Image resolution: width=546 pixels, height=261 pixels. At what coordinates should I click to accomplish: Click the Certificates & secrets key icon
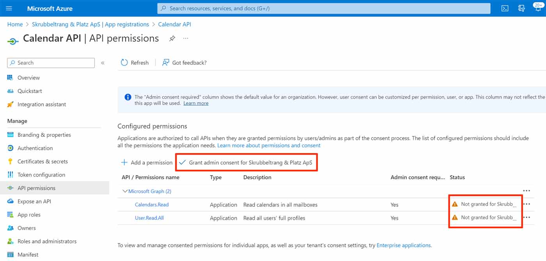point(11,161)
